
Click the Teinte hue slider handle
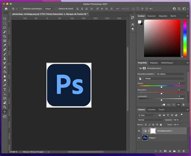[x=162, y=87]
